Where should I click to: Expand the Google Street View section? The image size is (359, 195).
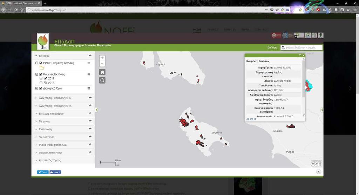pos(63,152)
